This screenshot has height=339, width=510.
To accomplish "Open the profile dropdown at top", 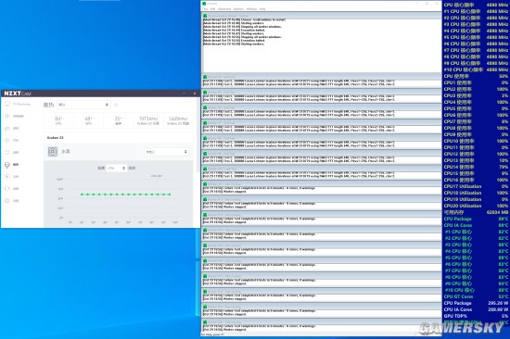I will click(83, 105).
